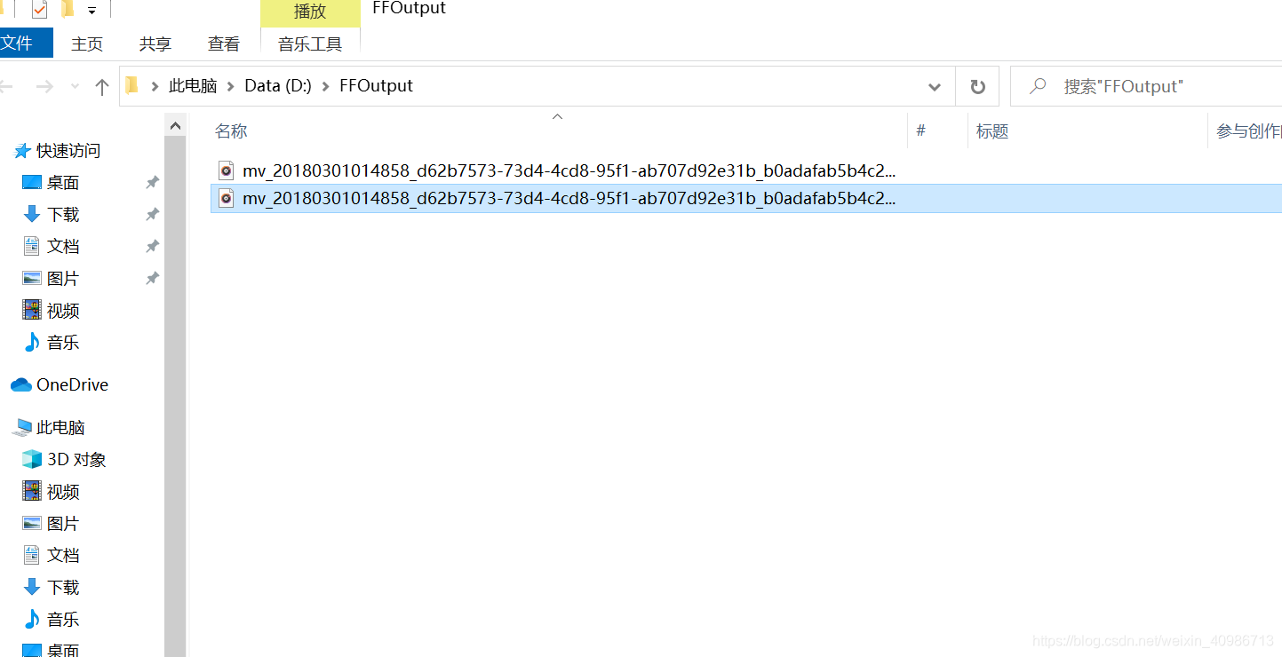Expand chevron between 此电脑 and Data (D:)
Image resolution: width=1282 pixels, height=657 pixels.
point(231,86)
